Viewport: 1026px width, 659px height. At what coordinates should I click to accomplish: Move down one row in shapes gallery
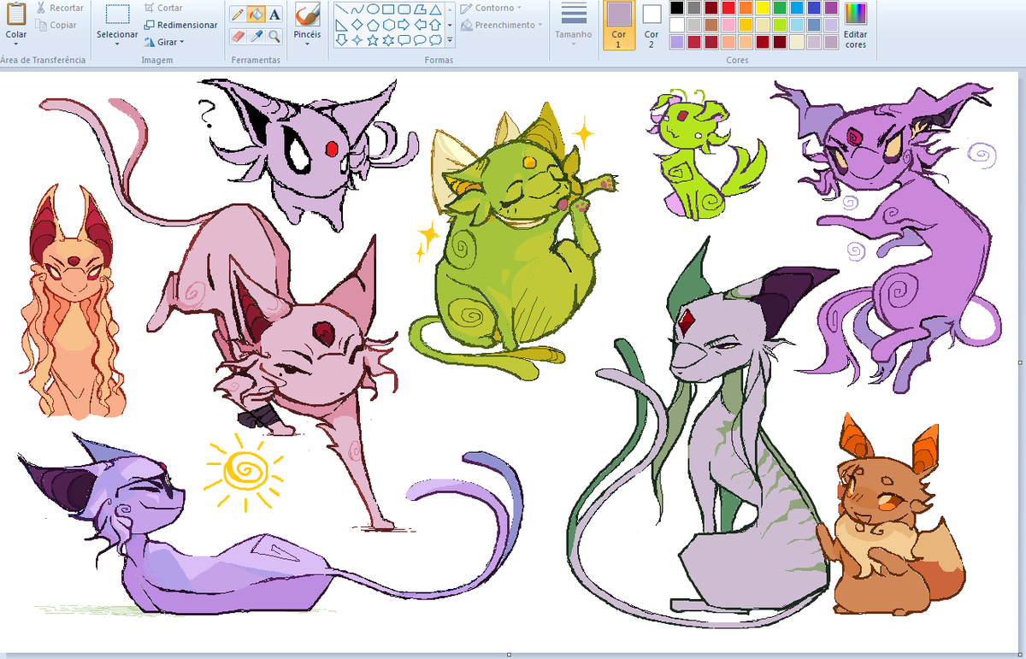450,25
